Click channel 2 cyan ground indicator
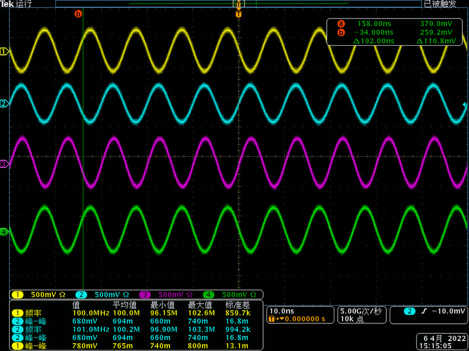The width and height of the screenshot is (469, 351). 4,104
